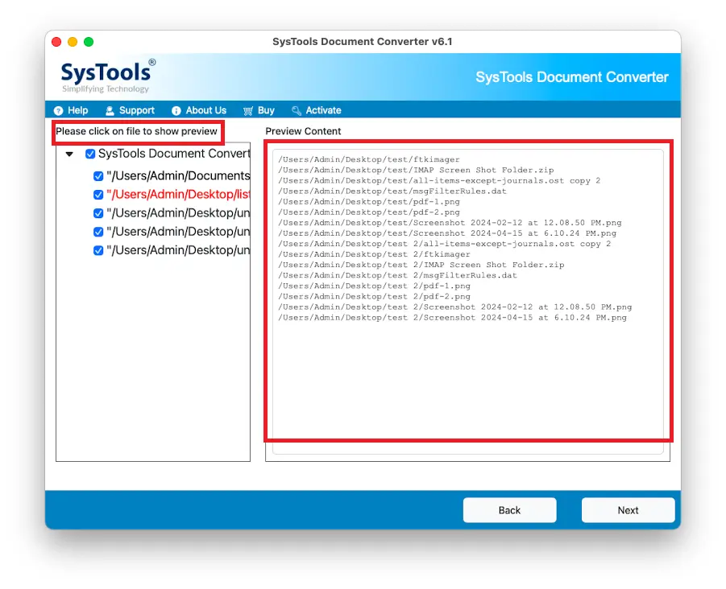Image resolution: width=726 pixels, height=589 pixels.
Task: Click test 2/all-items-except-journals.ost copy 2 line
Action: pyautogui.click(x=445, y=244)
